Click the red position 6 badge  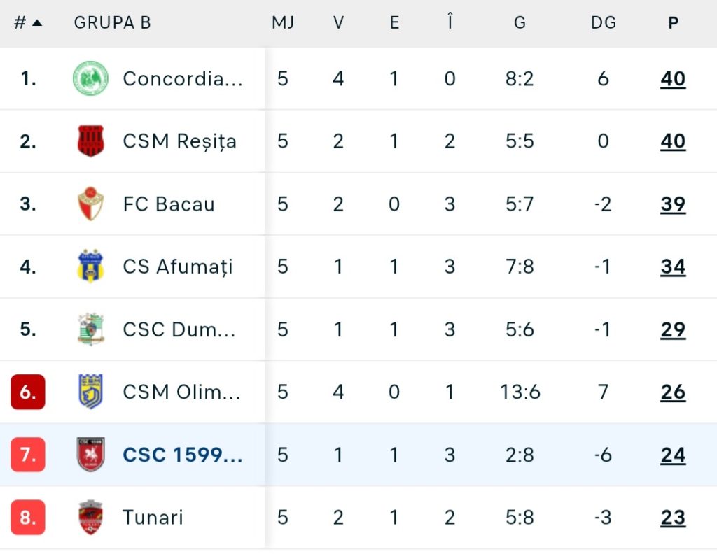pos(28,392)
